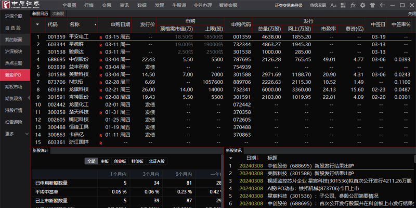
Task: Click the statistics panel vertical scrollbar
Action: [222, 181]
